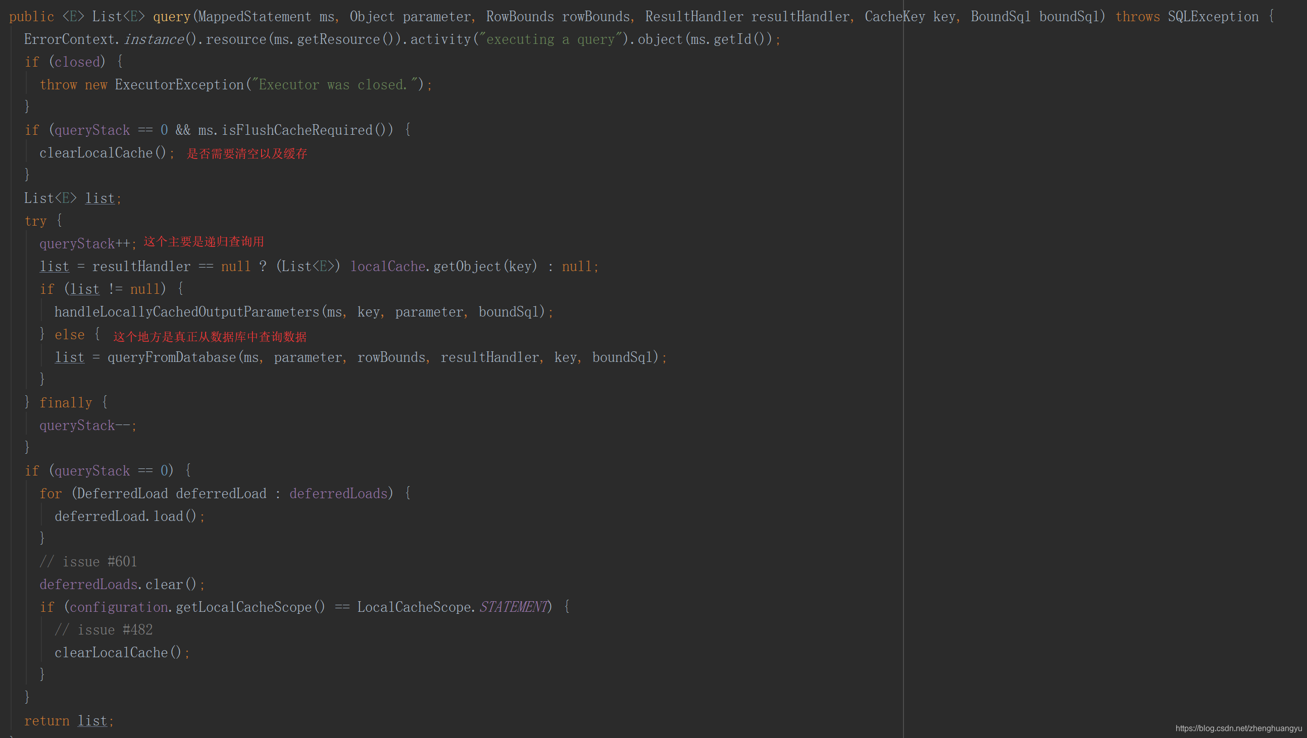The width and height of the screenshot is (1307, 738).
Task: Click ResultHandler resultHandler parameter in signature
Action: (x=747, y=17)
